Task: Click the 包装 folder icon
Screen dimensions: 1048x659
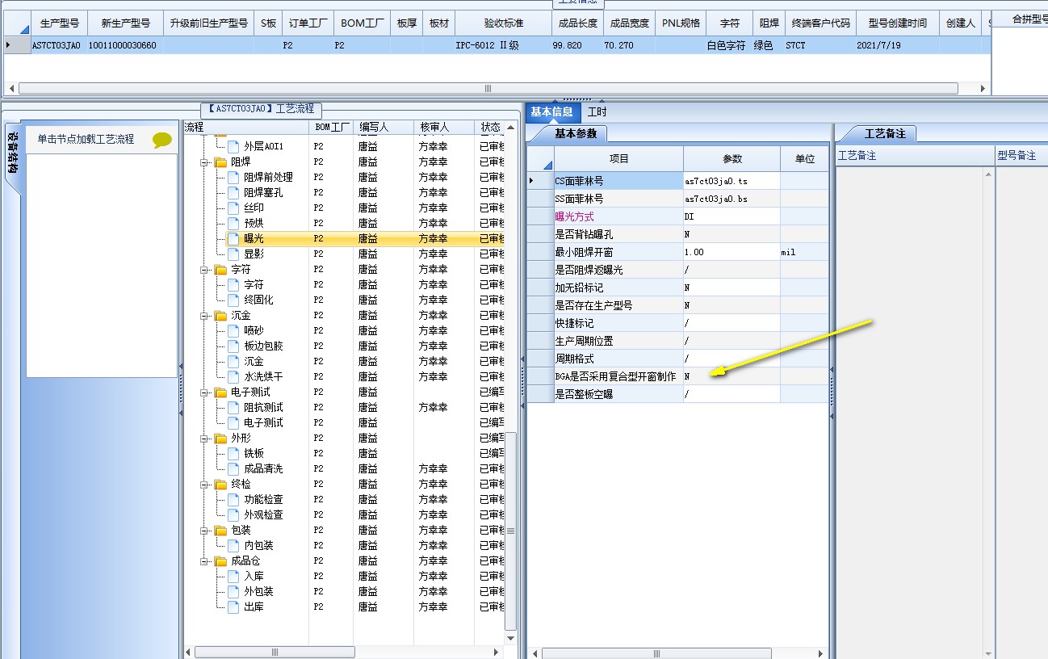Action: point(220,531)
